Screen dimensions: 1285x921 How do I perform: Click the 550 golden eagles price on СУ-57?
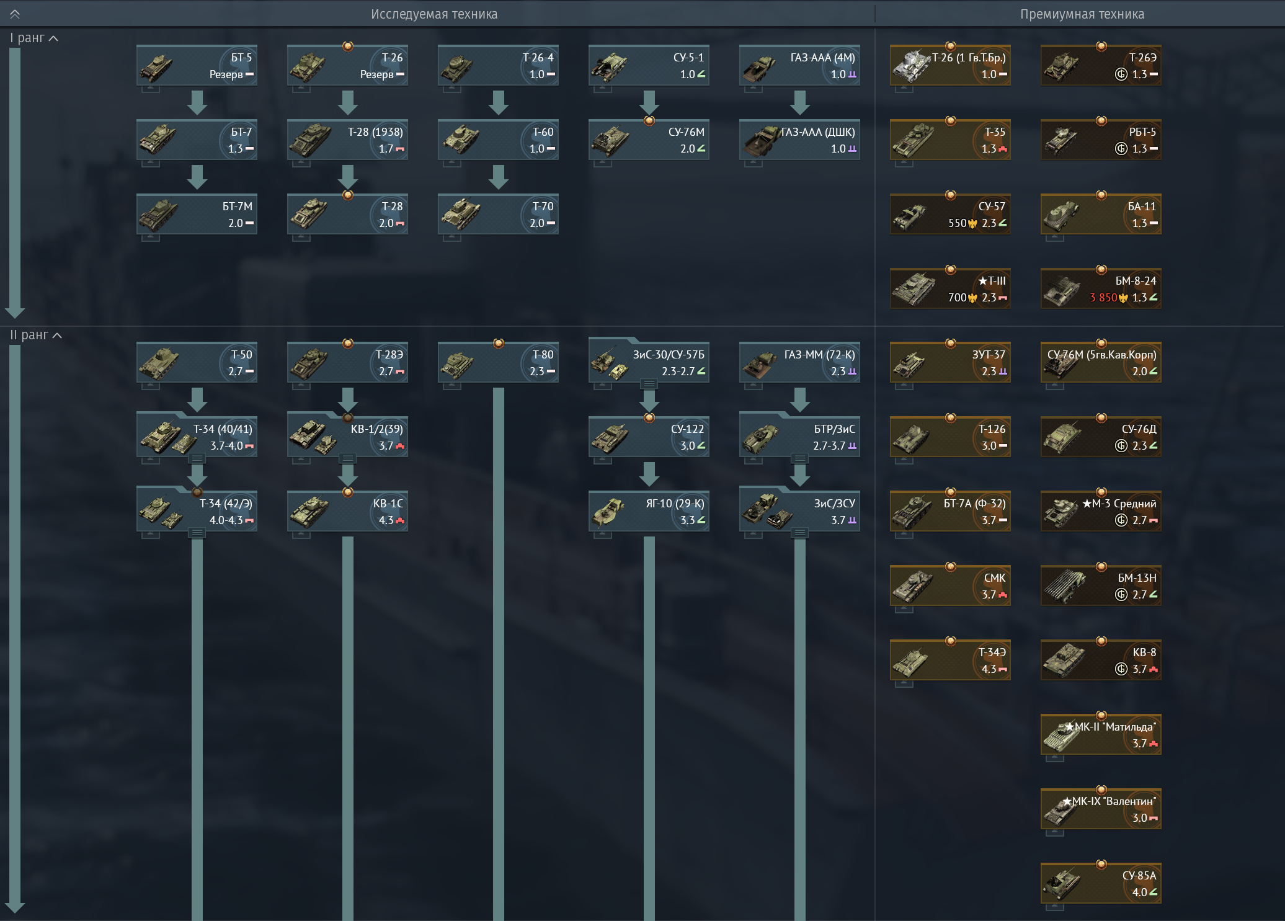pyautogui.click(x=963, y=223)
